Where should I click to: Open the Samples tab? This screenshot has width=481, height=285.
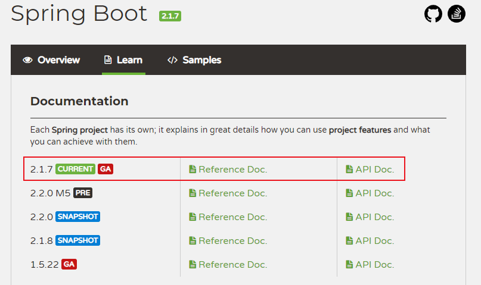(x=194, y=60)
